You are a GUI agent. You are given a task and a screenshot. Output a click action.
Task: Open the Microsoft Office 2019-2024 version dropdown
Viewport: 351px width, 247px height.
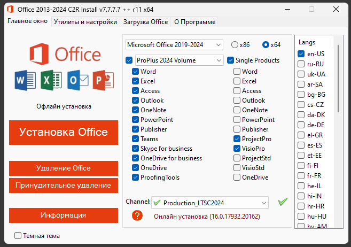click(174, 44)
